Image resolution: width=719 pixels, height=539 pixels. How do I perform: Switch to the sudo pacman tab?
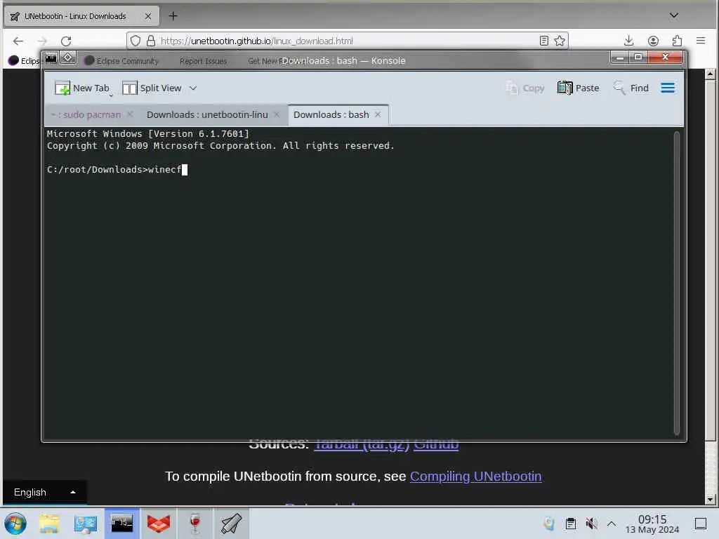[85, 114]
